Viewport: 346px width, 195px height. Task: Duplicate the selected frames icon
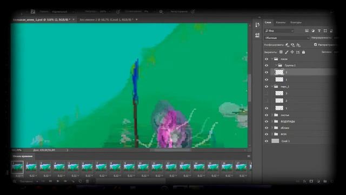point(80,181)
